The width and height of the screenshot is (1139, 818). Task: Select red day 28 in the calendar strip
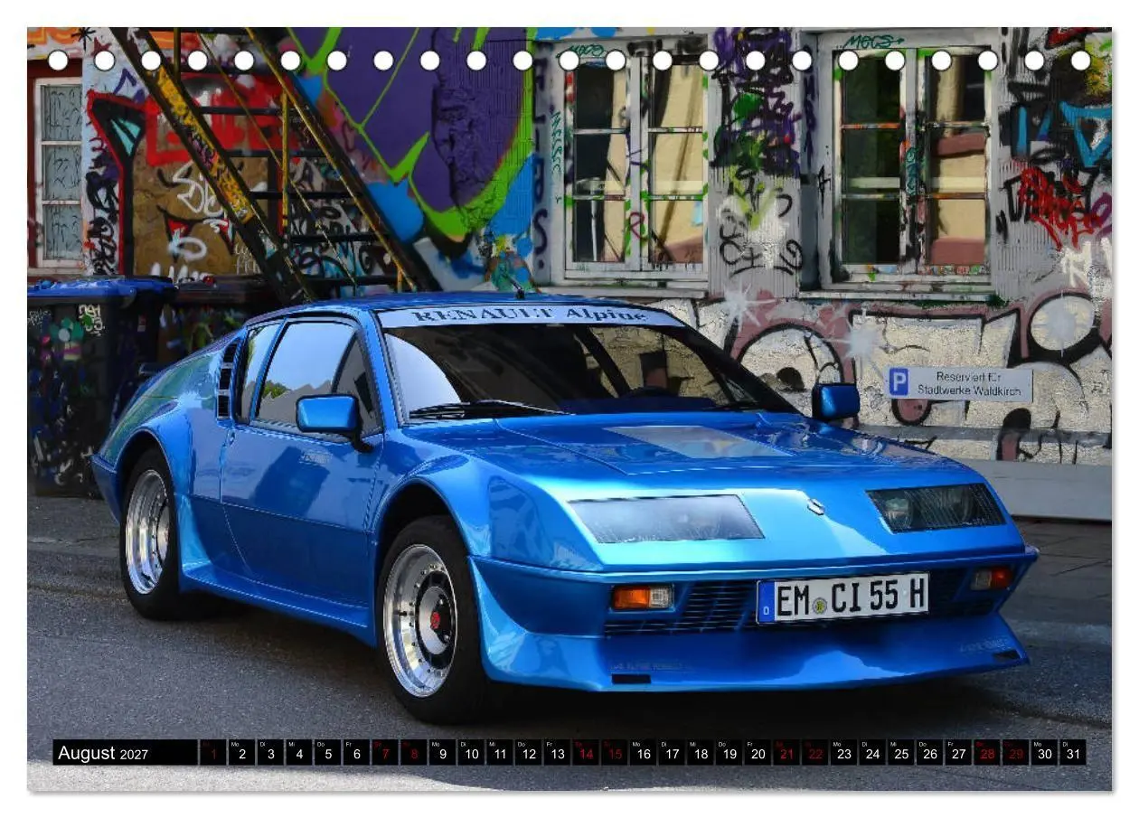tap(987, 752)
